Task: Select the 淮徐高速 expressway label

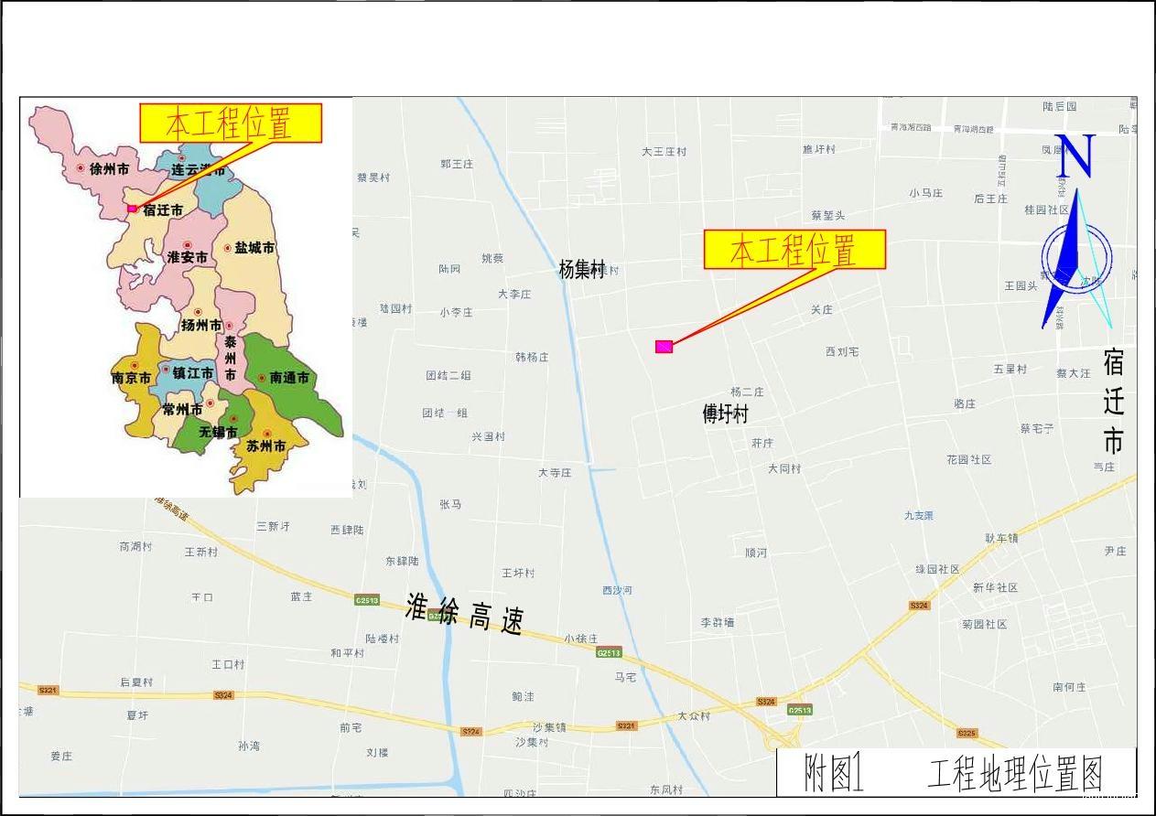Action: [464, 614]
